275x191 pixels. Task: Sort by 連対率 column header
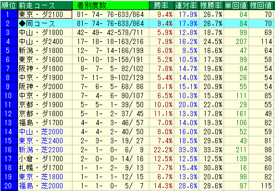(187, 5)
